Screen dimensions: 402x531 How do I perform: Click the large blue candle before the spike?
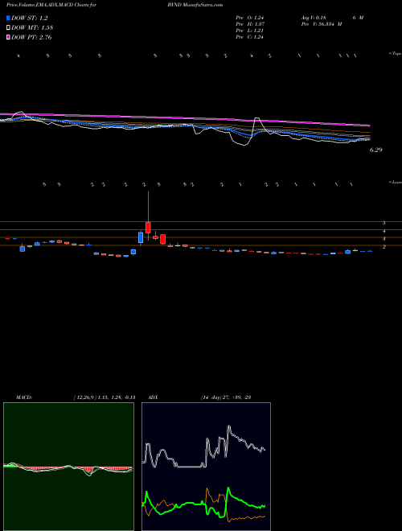(141, 237)
